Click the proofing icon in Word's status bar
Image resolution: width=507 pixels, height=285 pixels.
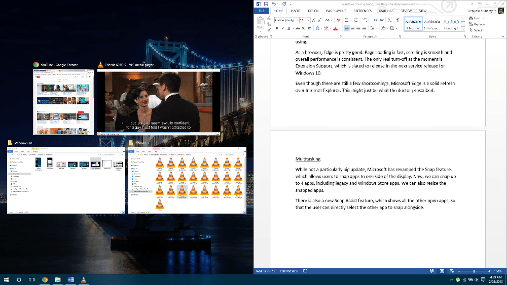(x=305, y=271)
